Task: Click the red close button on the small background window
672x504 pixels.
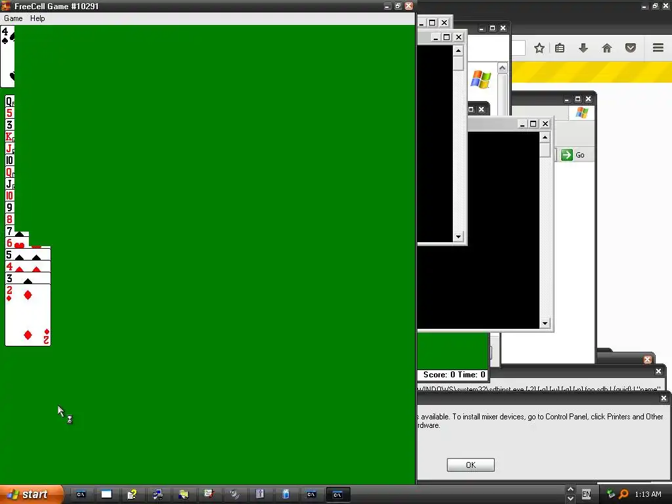Action: point(648,359)
